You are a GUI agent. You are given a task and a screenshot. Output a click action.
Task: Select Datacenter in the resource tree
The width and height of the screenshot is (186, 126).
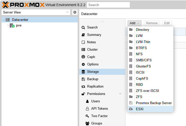click(40, 20)
